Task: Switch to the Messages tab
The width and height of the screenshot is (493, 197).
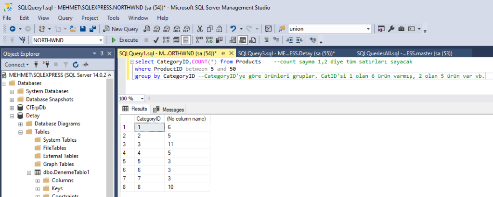Action: click(169, 110)
